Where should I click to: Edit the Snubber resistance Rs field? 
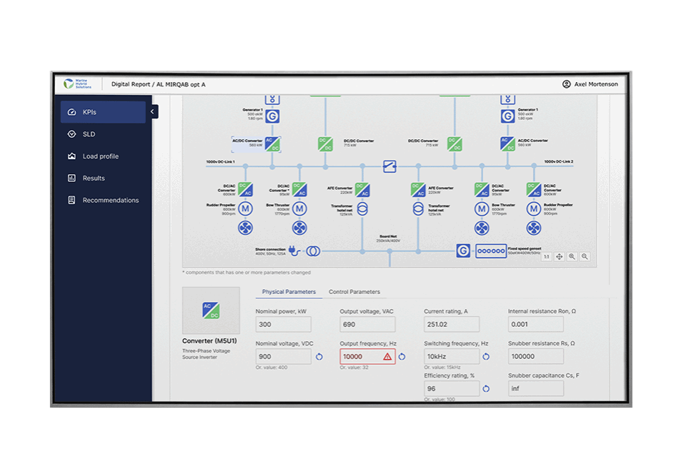click(x=536, y=356)
